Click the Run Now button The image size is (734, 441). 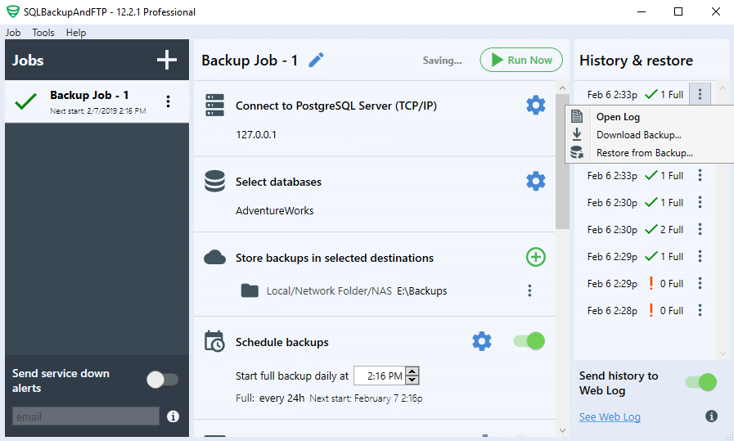tap(521, 60)
